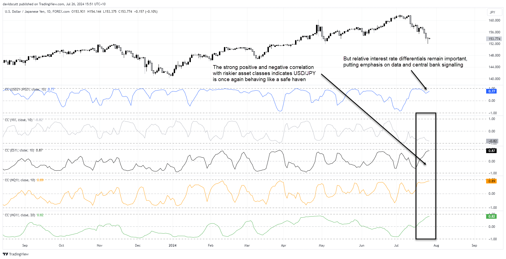Click the black 0.87 ES1! value tag
The width and height of the screenshot is (506, 259).
coord(491,151)
